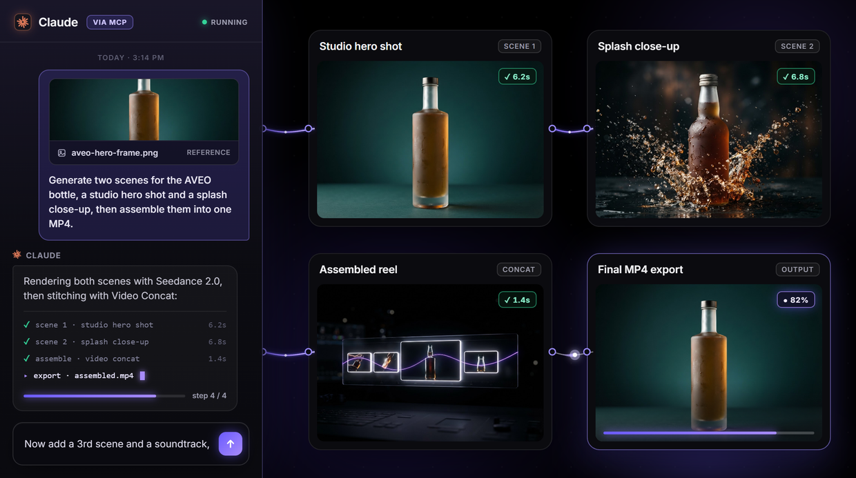Click the VIA MCP badge

110,22
